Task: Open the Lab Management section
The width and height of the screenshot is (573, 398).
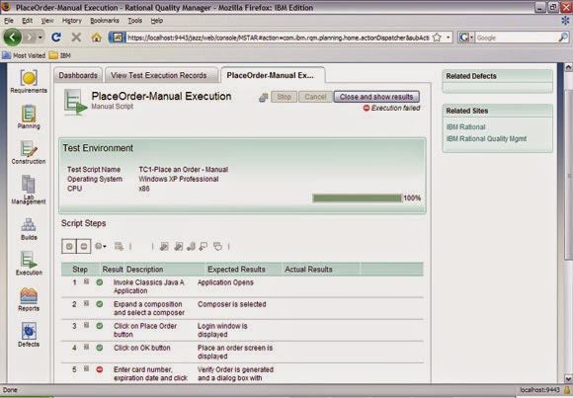Action: point(29,190)
